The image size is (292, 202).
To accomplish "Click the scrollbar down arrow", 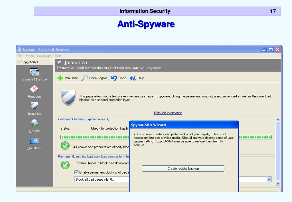I will [278, 183].
